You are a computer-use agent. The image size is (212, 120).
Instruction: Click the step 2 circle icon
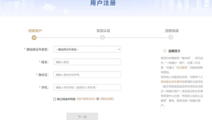pos(102,37)
